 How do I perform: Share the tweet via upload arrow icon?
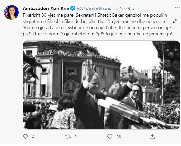[152, 136]
